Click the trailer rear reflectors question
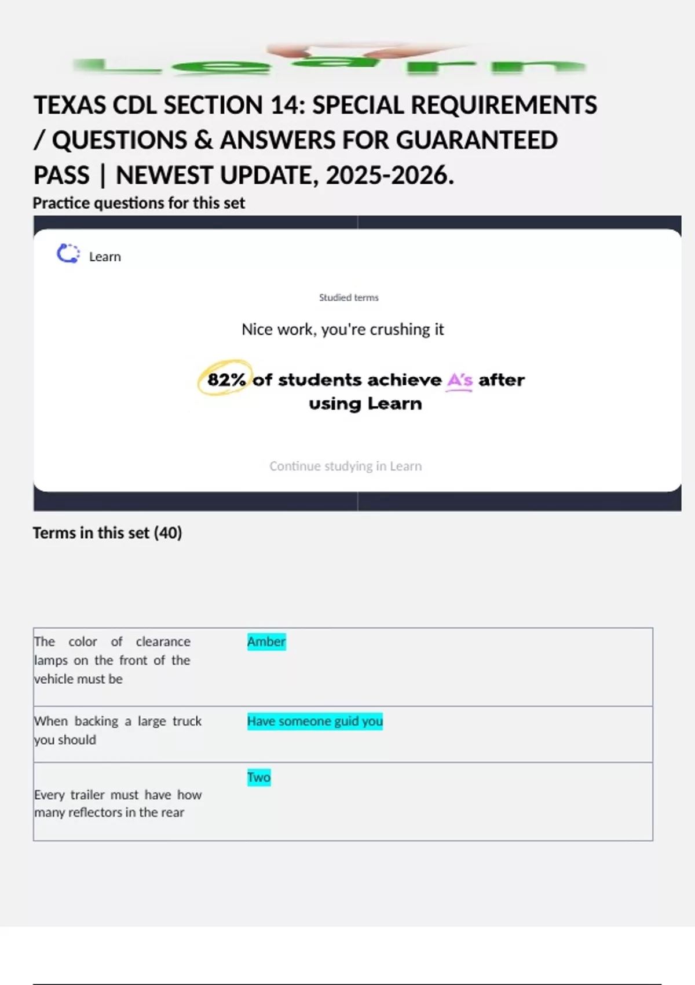Viewport: 695px width, 985px height. click(x=118, y=804)
